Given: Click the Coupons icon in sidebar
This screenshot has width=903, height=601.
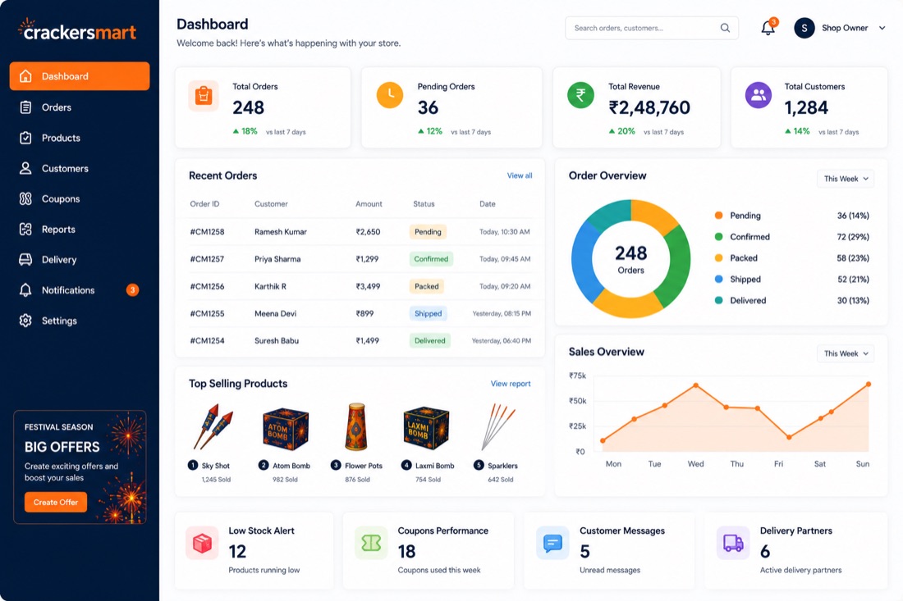Looking at the screenshot, I should pos(25,198).
